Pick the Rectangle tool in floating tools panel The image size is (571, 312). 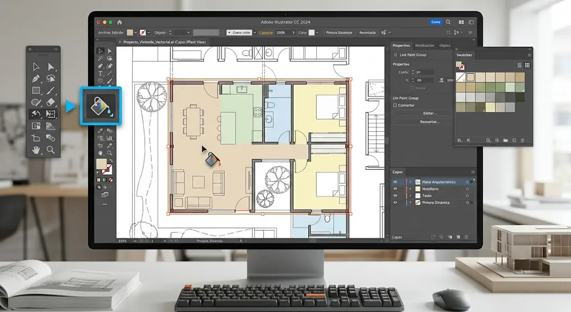36,90
